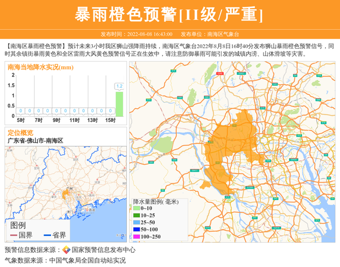Click the 定位概览 panel heading
The width and height of the screenshot is (340, 267).
click(x=20, y=132)
